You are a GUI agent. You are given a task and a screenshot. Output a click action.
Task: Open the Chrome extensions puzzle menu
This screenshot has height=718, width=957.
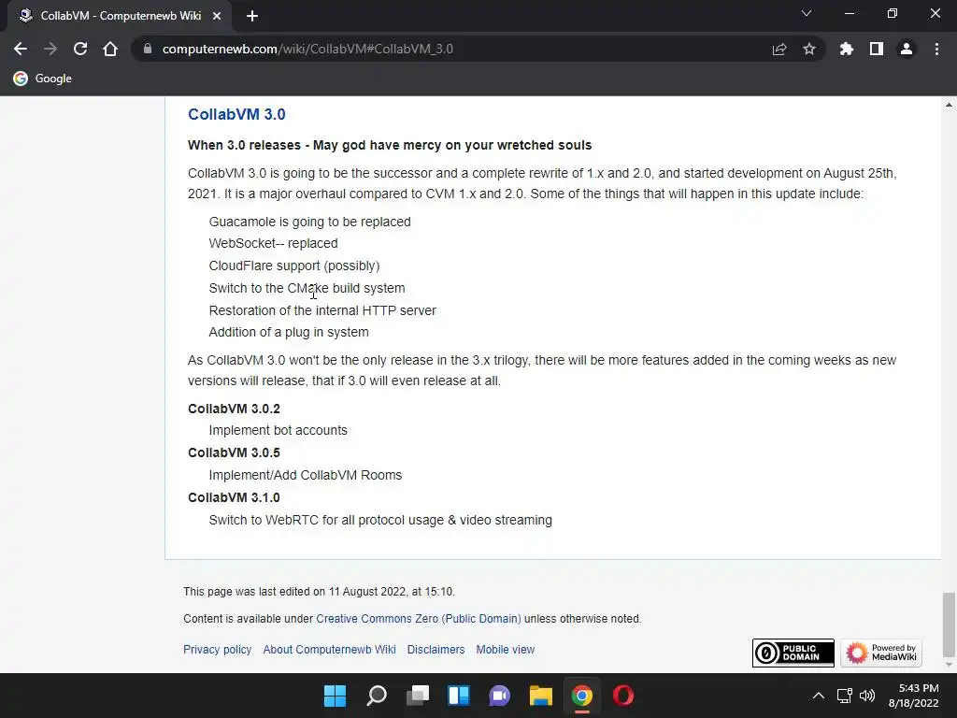[846, 49]
